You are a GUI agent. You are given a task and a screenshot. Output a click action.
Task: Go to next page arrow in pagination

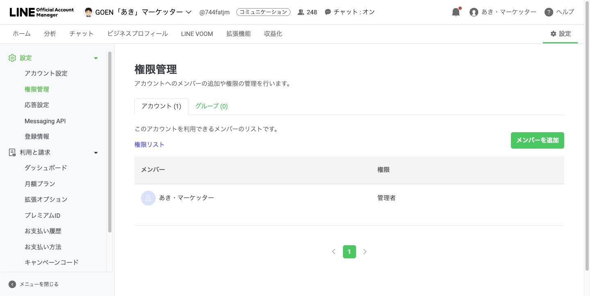[365, 252]
